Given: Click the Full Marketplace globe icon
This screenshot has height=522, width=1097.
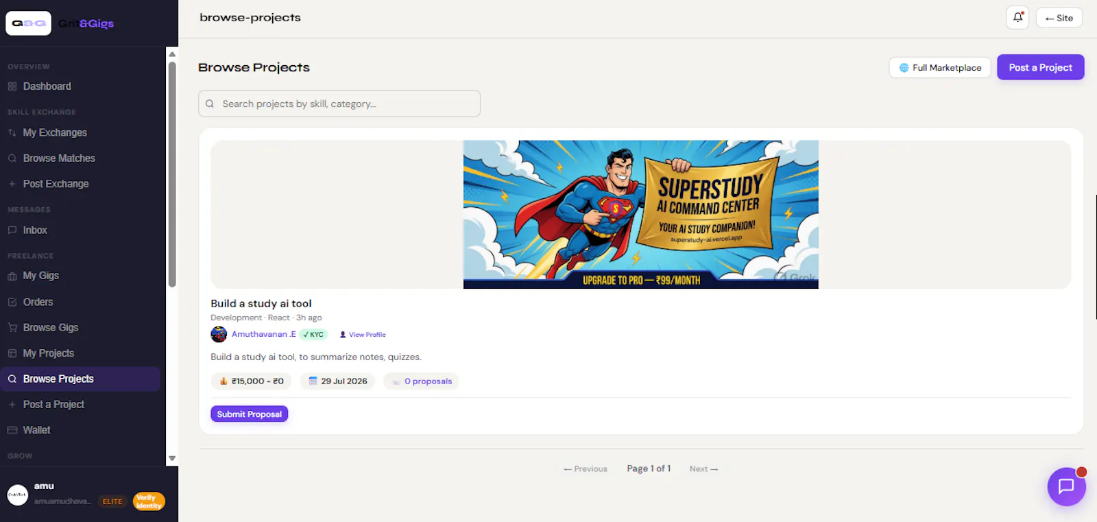Looking at the screenshot, I should click(x=904, y=68).
